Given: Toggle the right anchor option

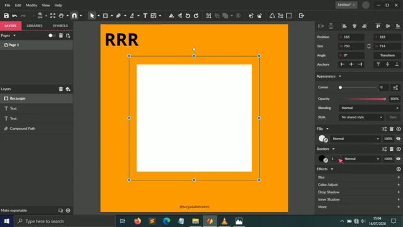Looking at the screenshot, I should point(360,64).
